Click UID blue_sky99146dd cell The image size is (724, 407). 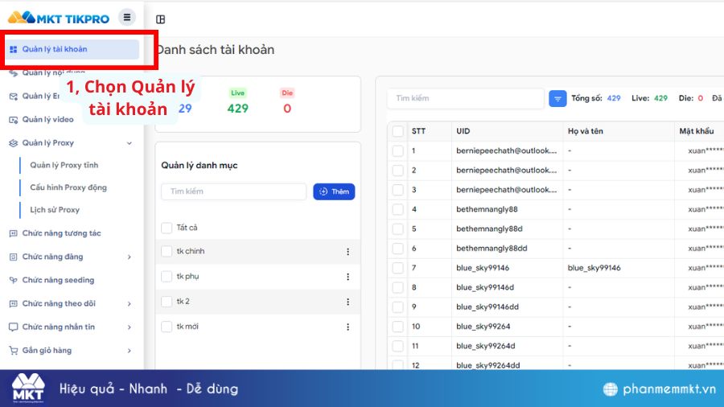tap(487, 307)
